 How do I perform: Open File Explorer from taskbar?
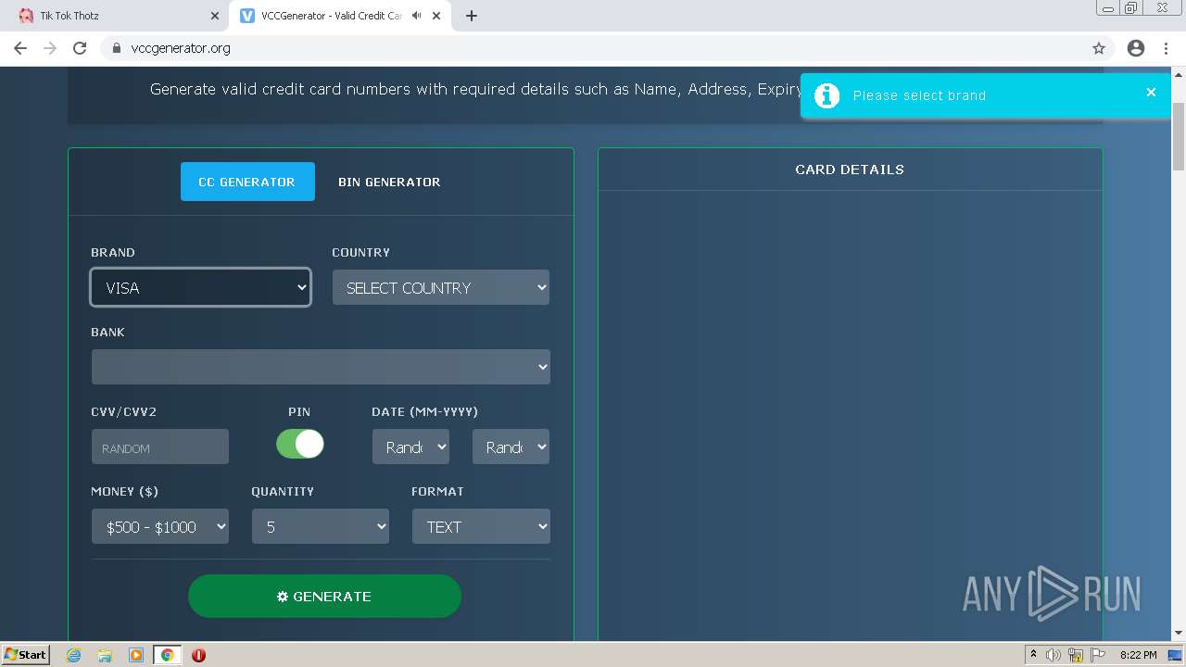click(x=105, y=655)
